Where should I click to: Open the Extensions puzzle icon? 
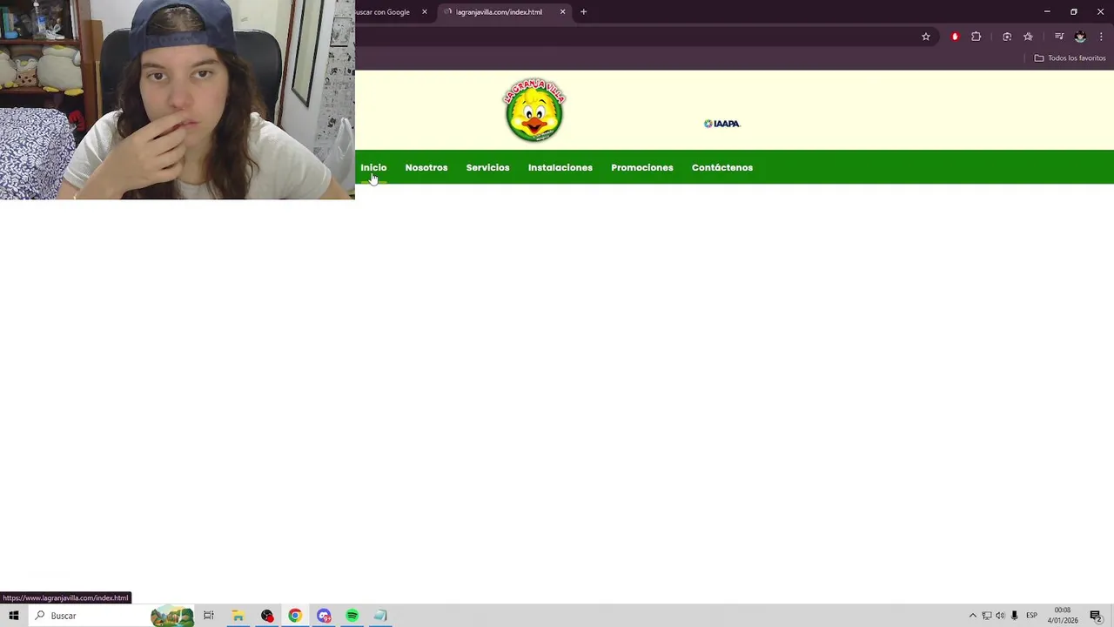976,37
